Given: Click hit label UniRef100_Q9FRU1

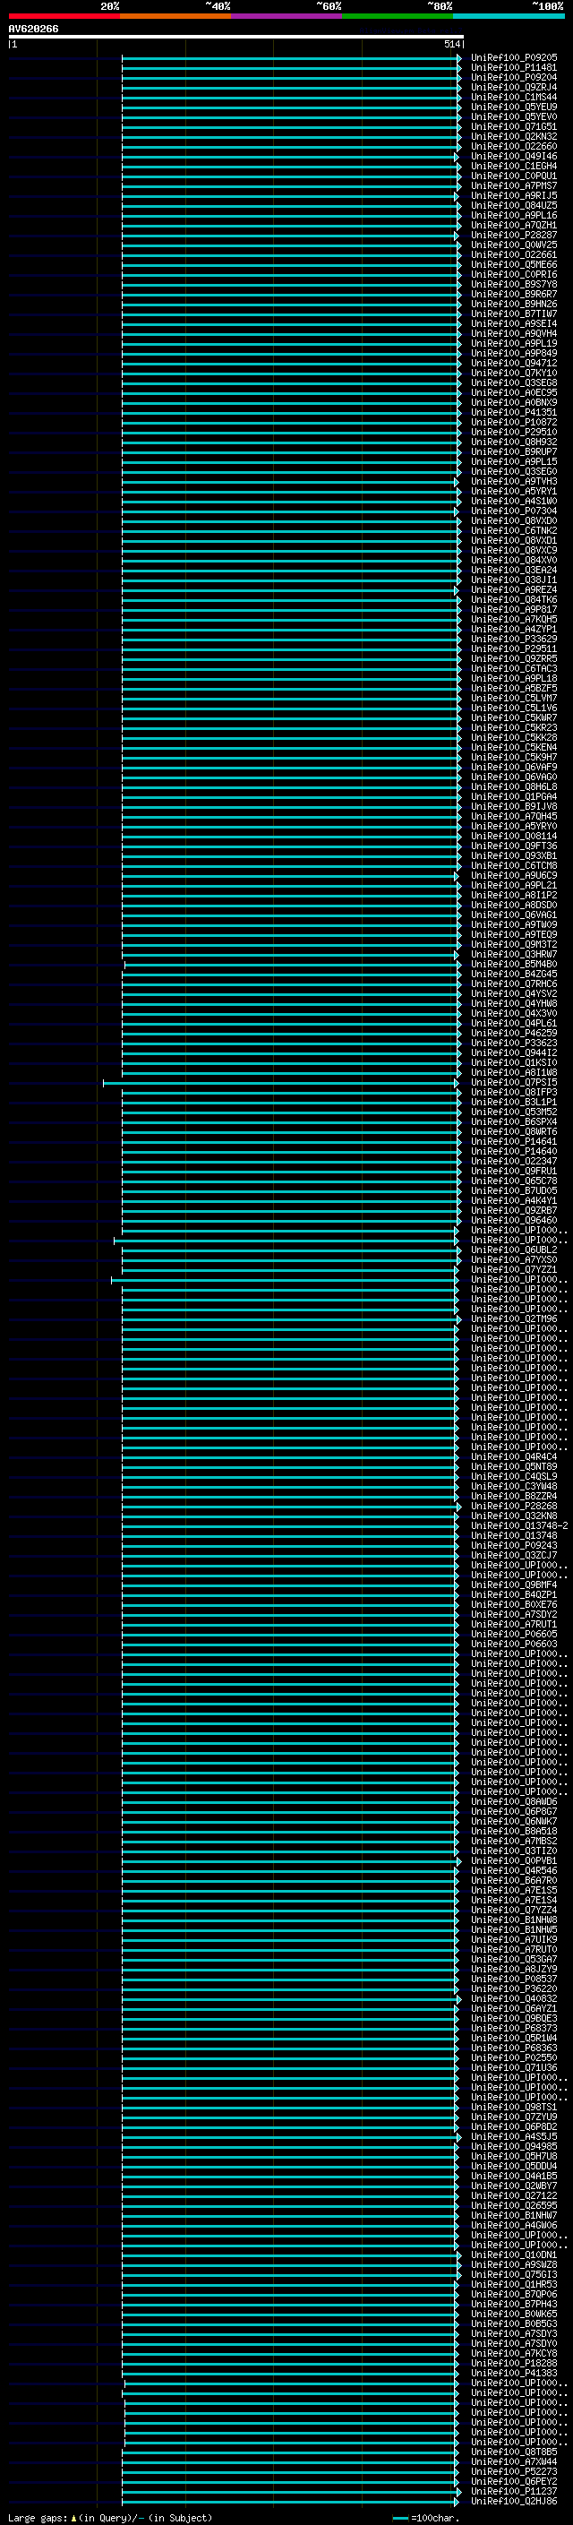Looking at the screenshot, I should pos(514,1172).
